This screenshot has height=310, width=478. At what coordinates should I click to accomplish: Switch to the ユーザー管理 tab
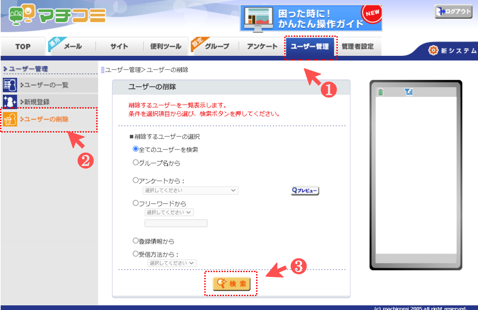click(310, 47)
